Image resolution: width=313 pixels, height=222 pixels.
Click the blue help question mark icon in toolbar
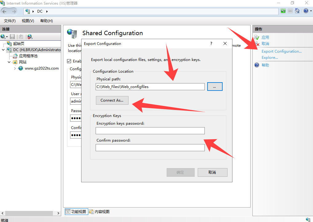point(306,11)
